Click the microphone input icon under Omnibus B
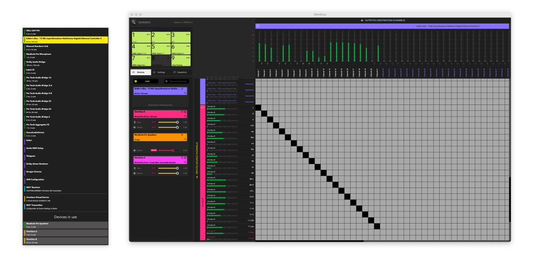The height and width of the screenshot is (257, 536). click(135, 122)
